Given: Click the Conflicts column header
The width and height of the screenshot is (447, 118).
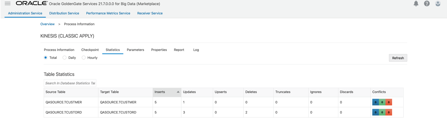Looking at the screenshot, I should (x=387, y=92).
